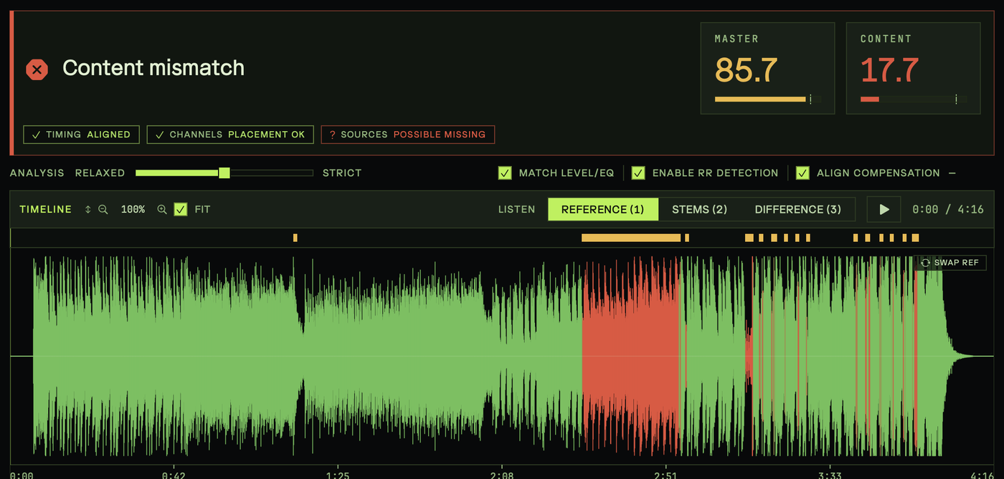Click the red Content mismatch error icon
The image size is (1004, 479).
tap(37, 69)
